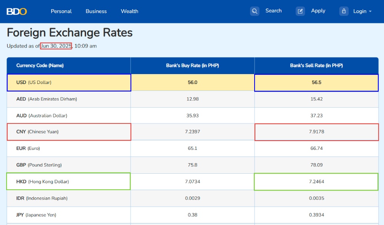Image resolution: width=384 pixels, height=225 pixels.
Task: Click the USD sell rate 56.5
Action: click(316, 82)
